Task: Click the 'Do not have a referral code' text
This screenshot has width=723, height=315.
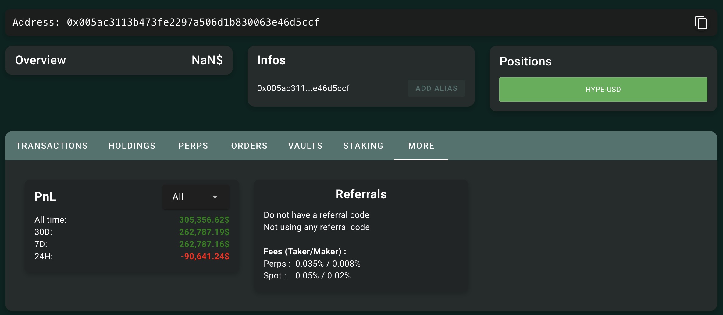Action: [x=316, y=215]
